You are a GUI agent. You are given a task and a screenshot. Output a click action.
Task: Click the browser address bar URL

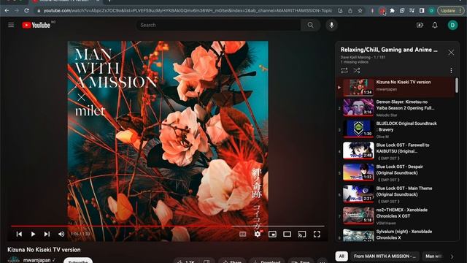coord(188,11)
